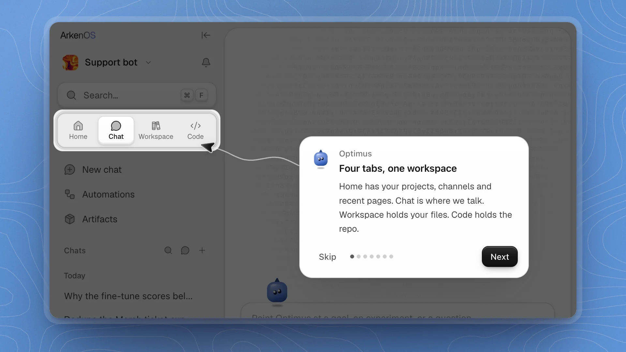
Task: Click the Optimus avatar in the popup
Action: click(321, 159)
